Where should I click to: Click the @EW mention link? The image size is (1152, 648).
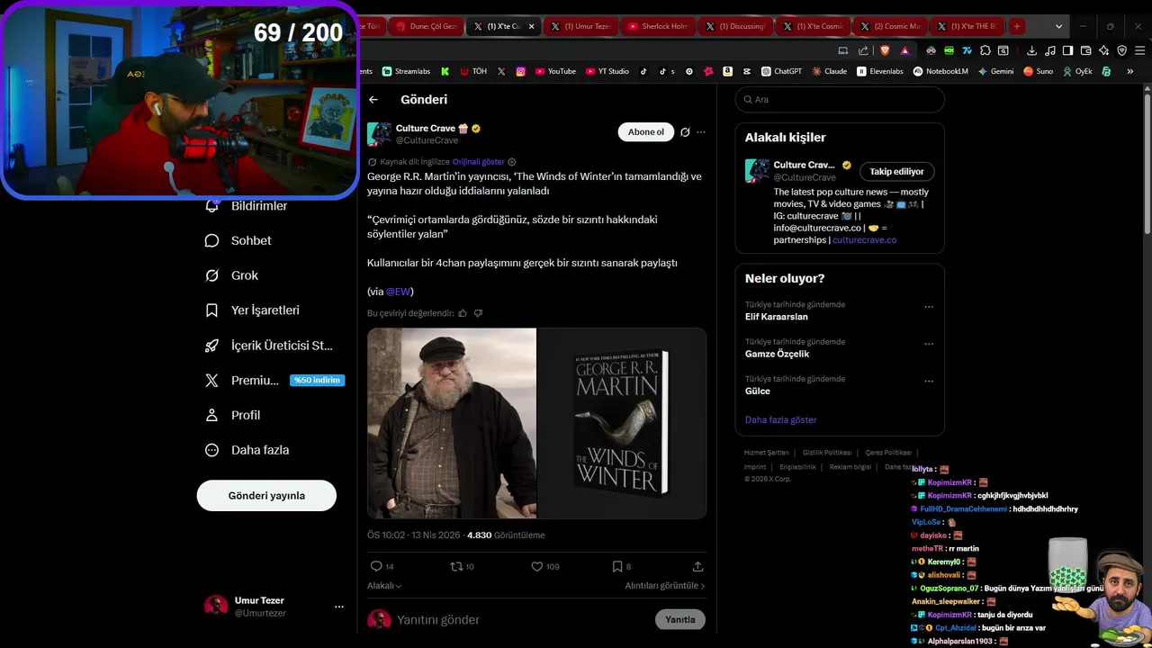click(x=399, y=292)
